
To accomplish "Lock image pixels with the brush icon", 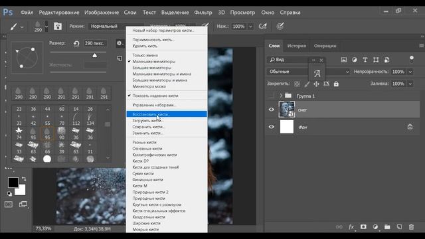I will pyautogui.click(x=307, y=84).
